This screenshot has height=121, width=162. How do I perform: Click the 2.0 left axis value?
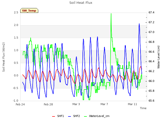coord(16,25)
